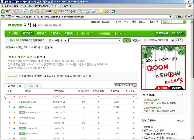Expand the search keyword suggestions arrow
The image size is (194, 140).
(119, 40)
